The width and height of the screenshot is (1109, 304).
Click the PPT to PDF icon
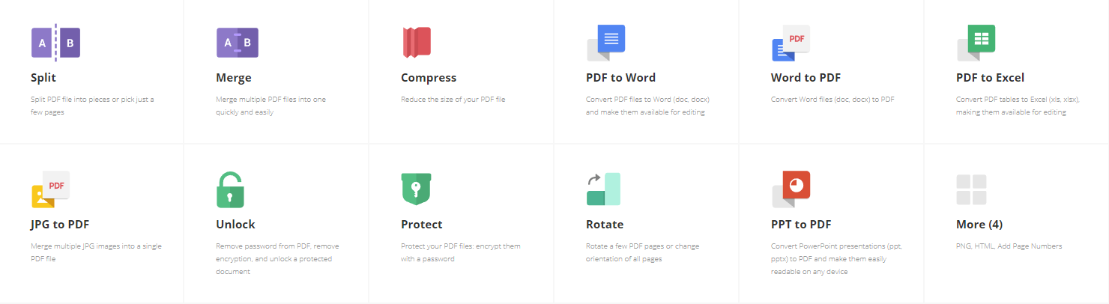791,189
